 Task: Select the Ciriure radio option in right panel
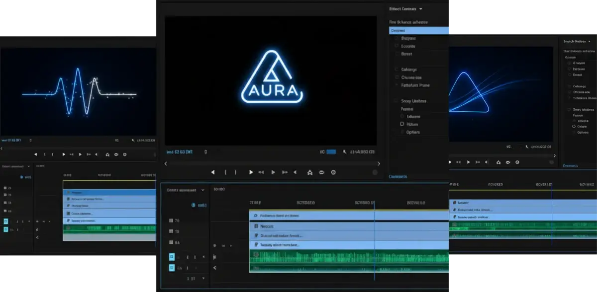point(574,127)
